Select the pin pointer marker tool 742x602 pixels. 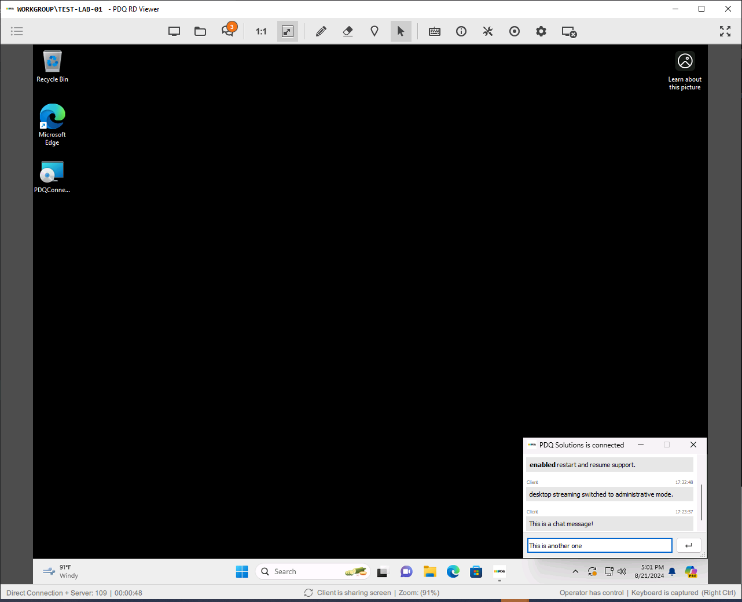coord(374,31)
